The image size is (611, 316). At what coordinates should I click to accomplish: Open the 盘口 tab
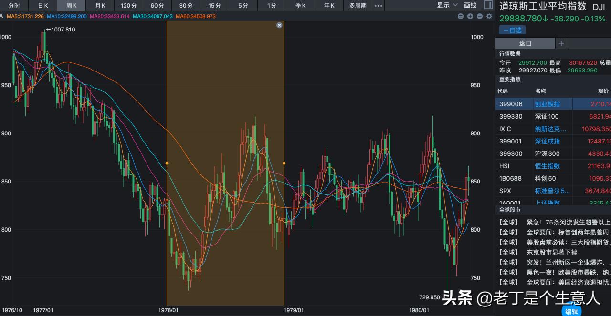pos(525,43)
